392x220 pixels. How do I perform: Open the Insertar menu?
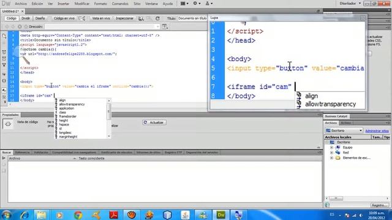[x=63, y=4]
